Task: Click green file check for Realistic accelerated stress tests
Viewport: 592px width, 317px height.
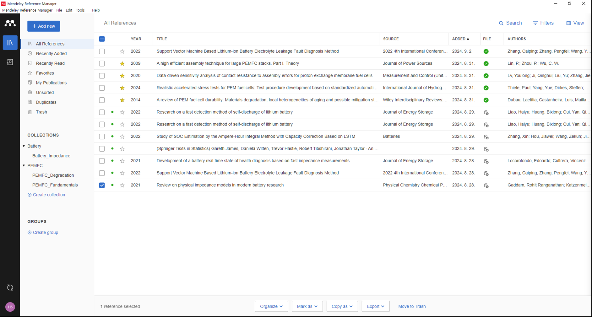Action: pos(486,88)
